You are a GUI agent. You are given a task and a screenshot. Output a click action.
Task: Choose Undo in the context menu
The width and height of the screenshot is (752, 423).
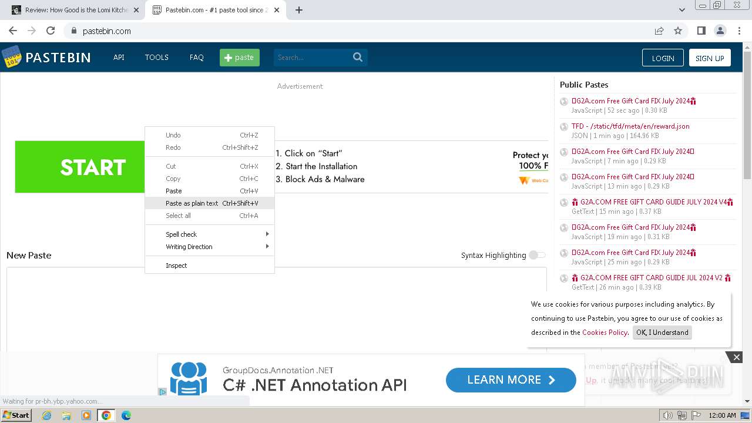click(210, 135)
